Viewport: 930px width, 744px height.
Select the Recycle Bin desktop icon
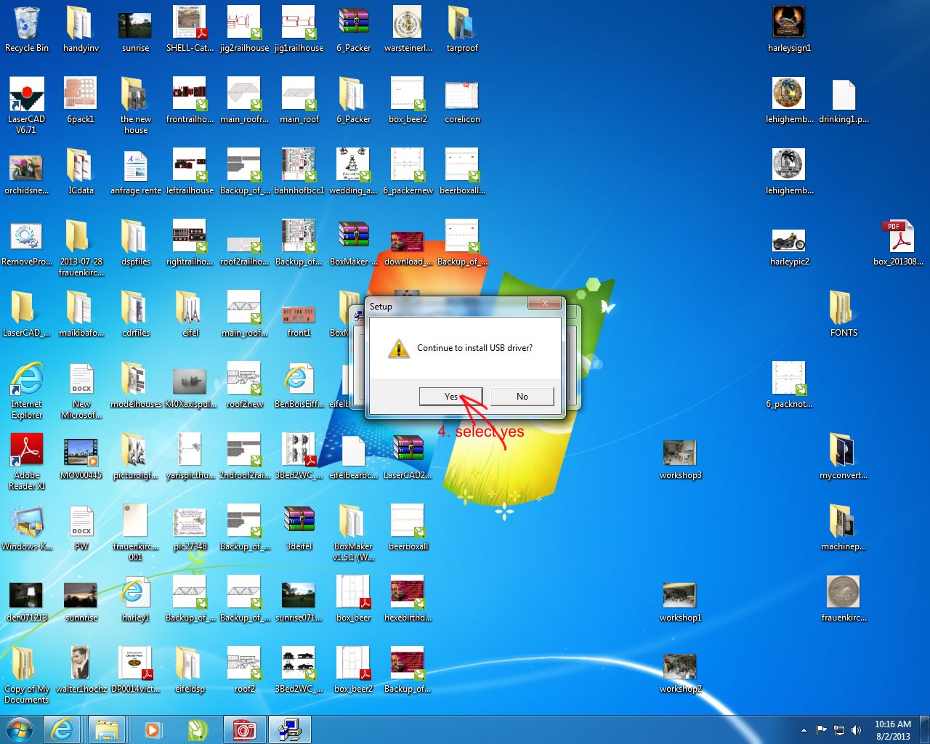coord(27,29)
